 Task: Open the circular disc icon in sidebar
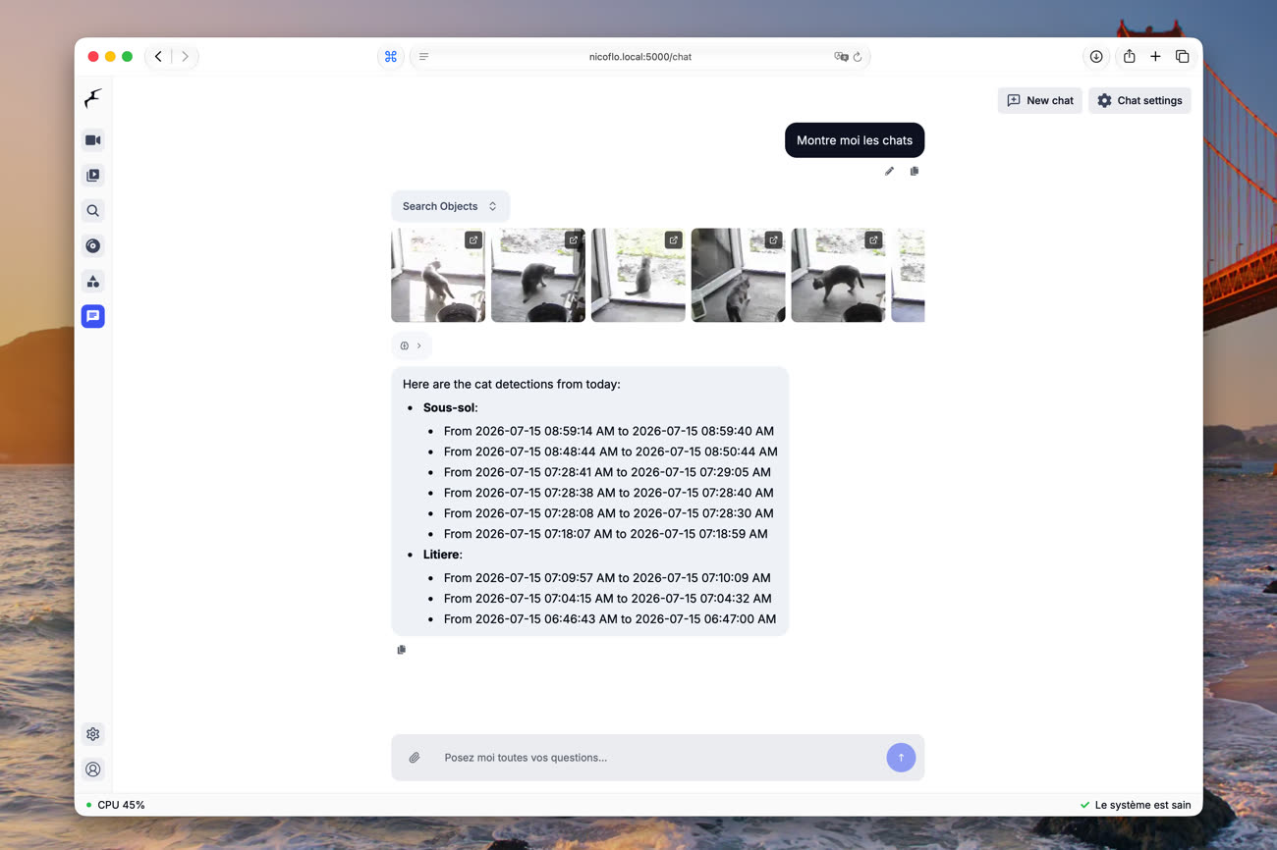[x=93, y=246]
